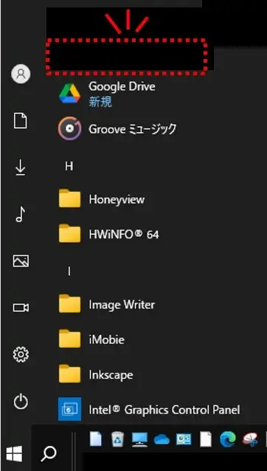Click the Windows Start button
The height and width of the screenshot is (471, 267).
pyautogui.click(x=14, y=453)
